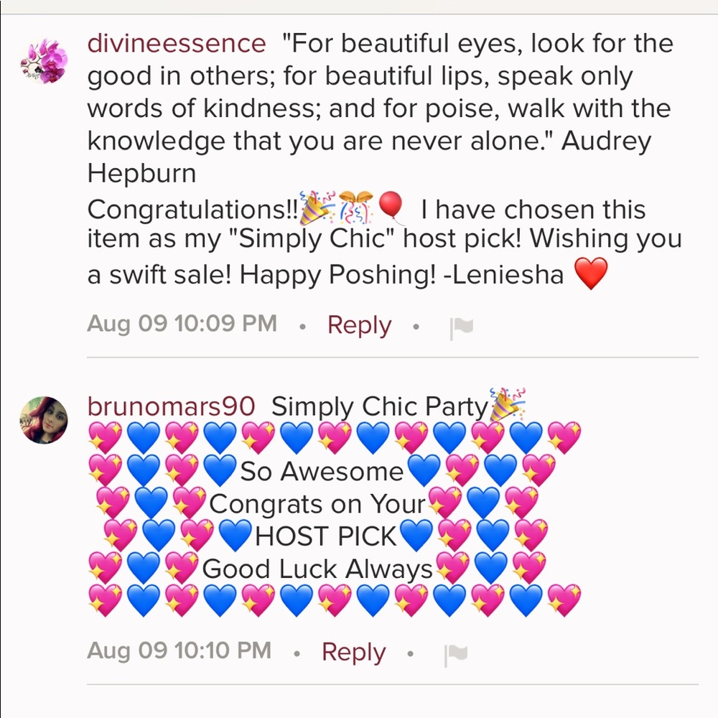The width and height of the screenshot is (718, 718).
Task: Reply to the divineessence comment
Action: click(x=359, y=325)
